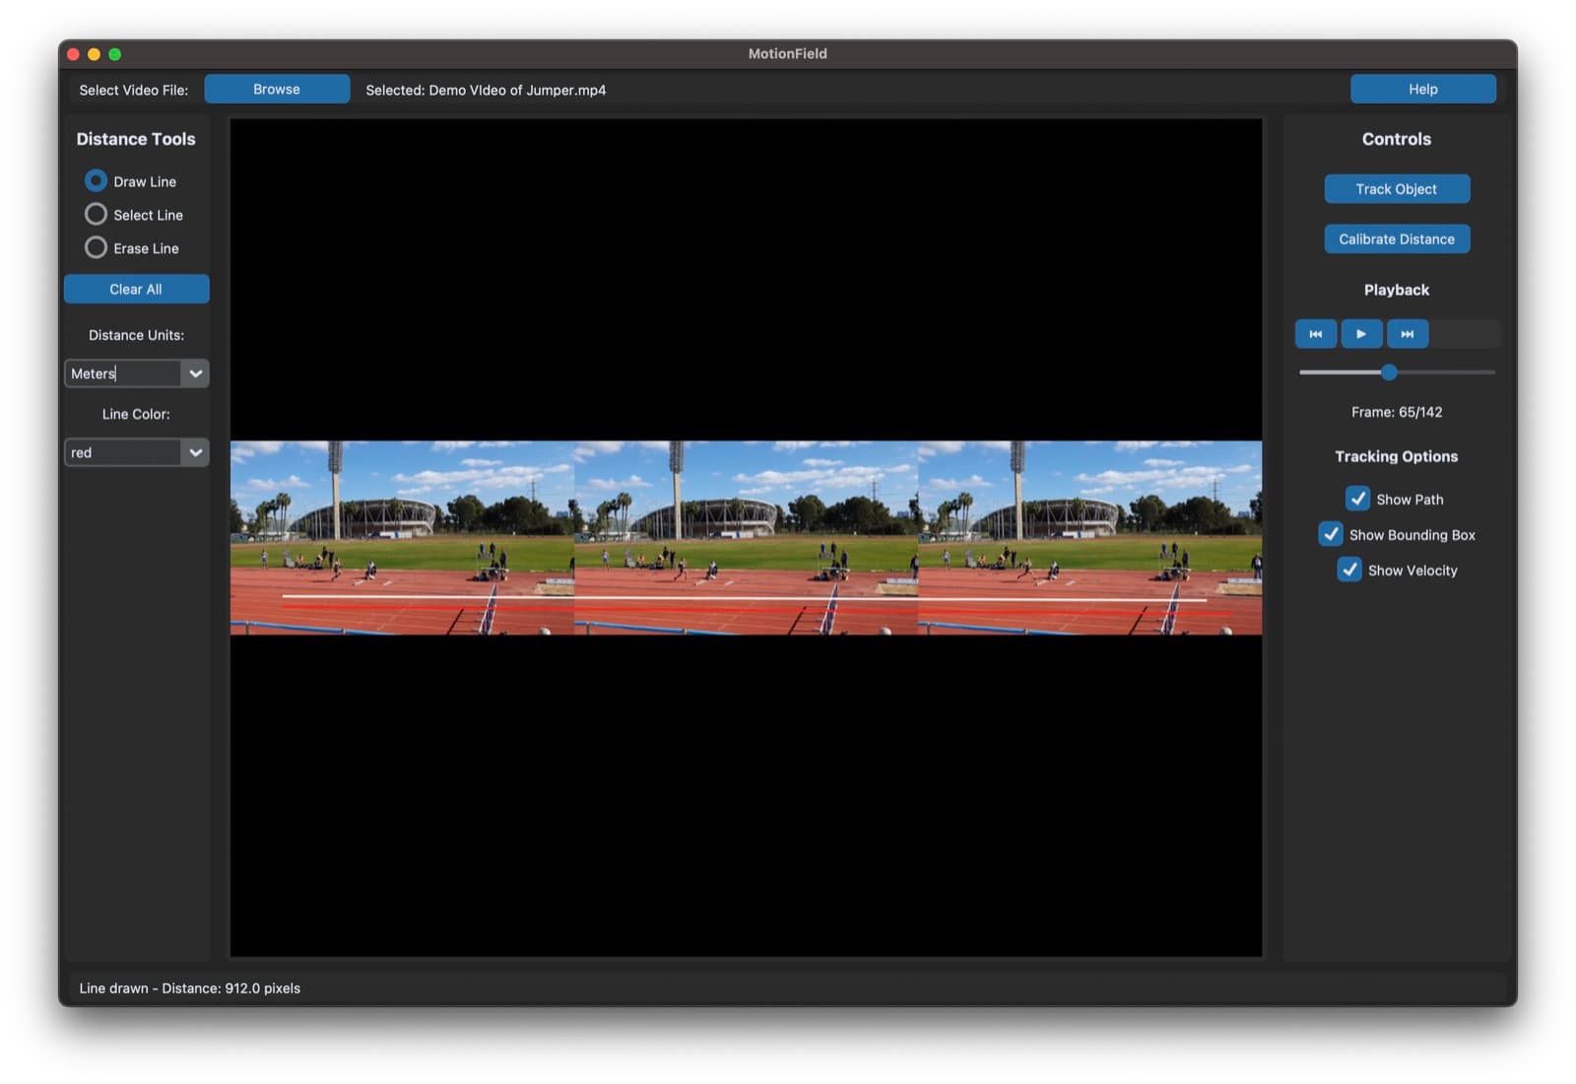Image resolution: width=1576 pixels, height=1084 pixels.
Task: Expand the Line Color dropdown arrow
Action: click(x=195, y=452)
